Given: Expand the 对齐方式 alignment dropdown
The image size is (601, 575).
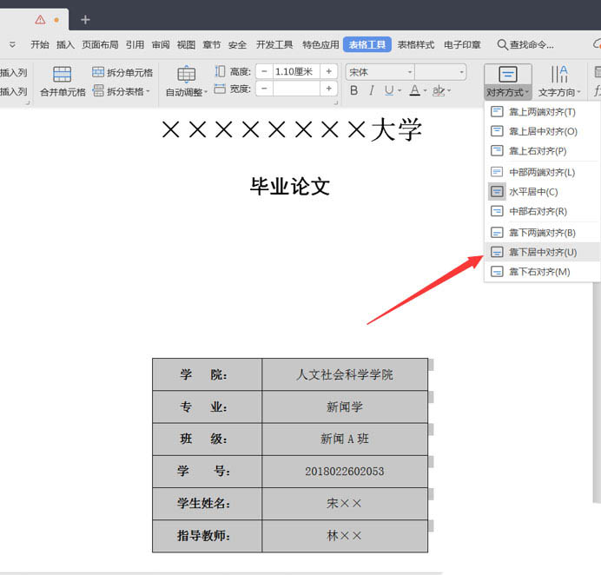Looking at the screenshot, I should point(508,91).
